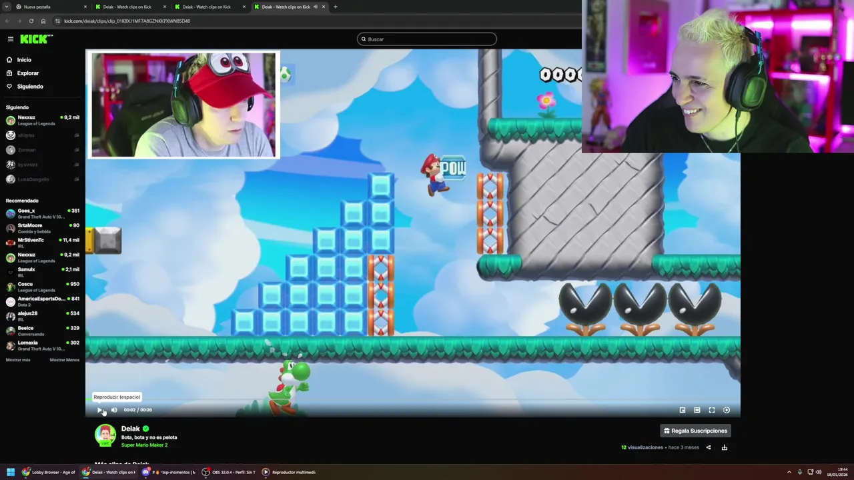Image resolution: width=854 pixels, height=480 pixels.
Task: Collapse the list with Mostrar Menos
Action: 65,360
